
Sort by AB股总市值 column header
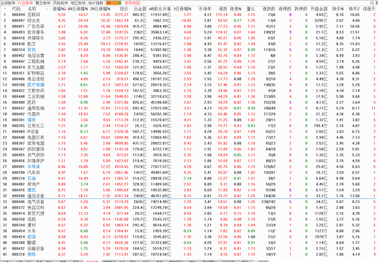(160, 9)
